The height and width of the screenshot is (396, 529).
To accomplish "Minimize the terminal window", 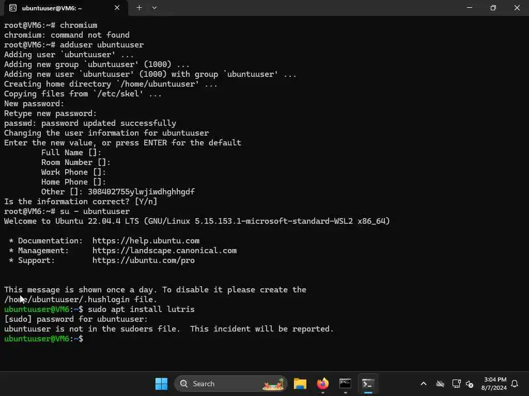I will [x=470, y=7].
